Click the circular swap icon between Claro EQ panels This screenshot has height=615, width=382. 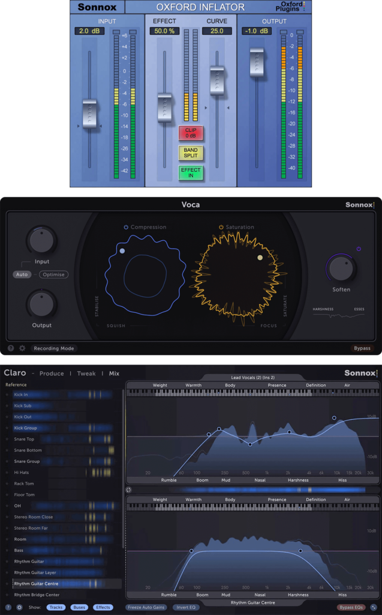pos(128,490)
